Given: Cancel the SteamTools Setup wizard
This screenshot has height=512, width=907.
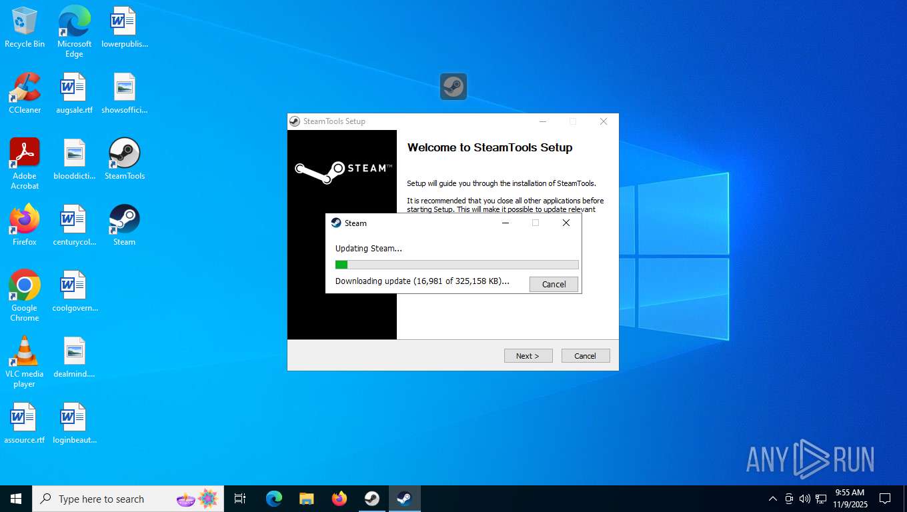Looking at the screenshot, I should (x=586, y=356).
